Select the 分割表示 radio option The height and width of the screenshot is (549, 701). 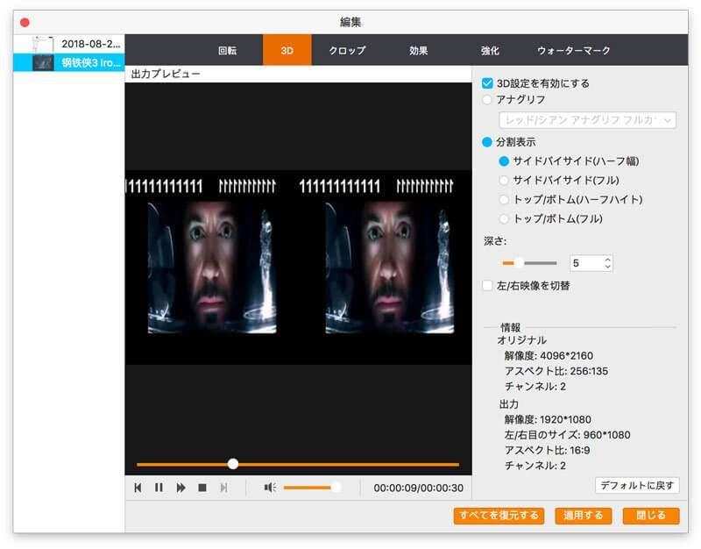coord(487,142)
